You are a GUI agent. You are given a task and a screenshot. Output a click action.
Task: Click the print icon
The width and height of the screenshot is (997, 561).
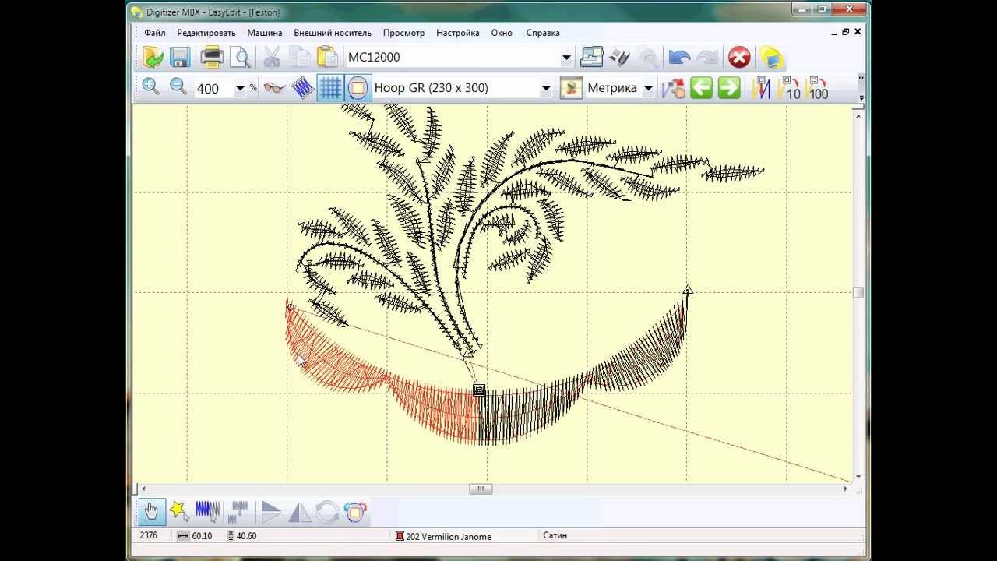pyautogui.click(x=212, y=57)
